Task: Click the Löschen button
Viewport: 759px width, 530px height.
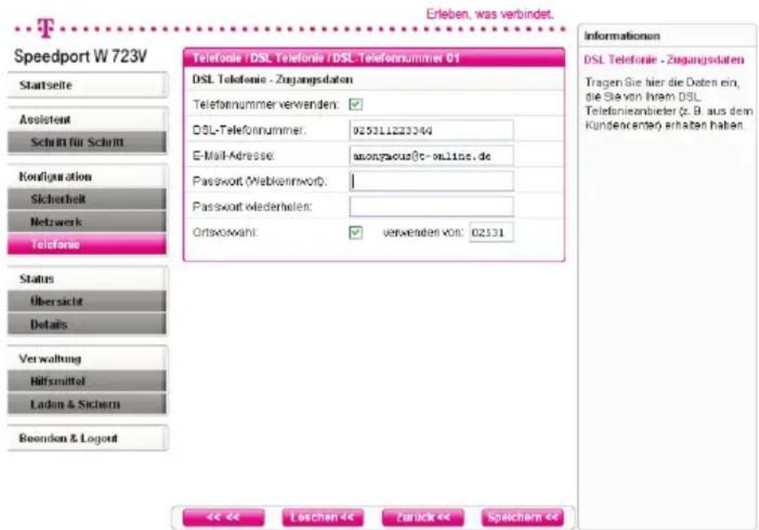Action: (x=322, y=517)
